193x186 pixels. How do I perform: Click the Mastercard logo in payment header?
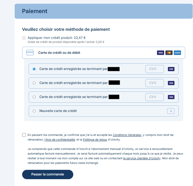(169, 53)
